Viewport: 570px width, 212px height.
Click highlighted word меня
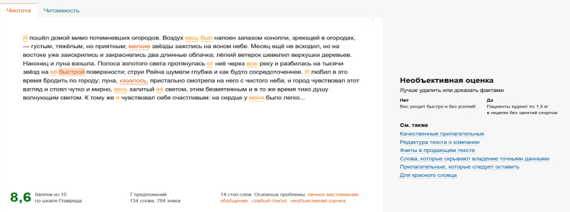point(256,98)
